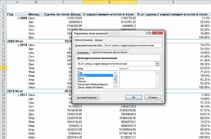Click the OK button
Image resolution: width=211 pixels, height=139 pixels.
(x=134, y=97)
